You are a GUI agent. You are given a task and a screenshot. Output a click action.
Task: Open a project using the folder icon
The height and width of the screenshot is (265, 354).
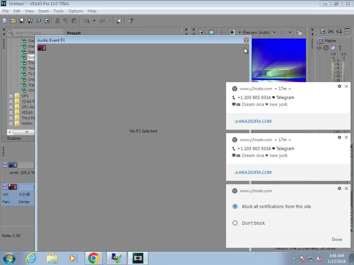point(13,21)
